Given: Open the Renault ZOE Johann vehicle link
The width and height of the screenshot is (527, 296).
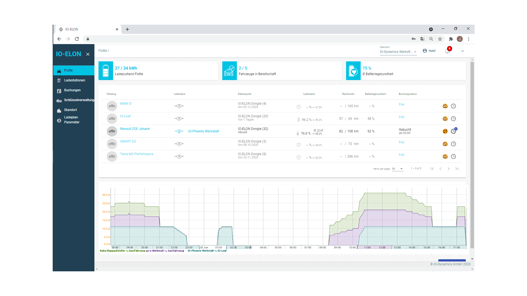Looking at the screenshot, I should click(x=135, y=129).
